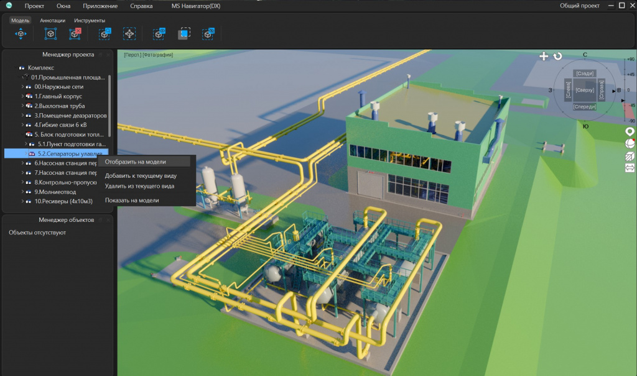This screenshot has width=637, height=376.
Task: Click the app logo in title bar
Action: point(9,5)
